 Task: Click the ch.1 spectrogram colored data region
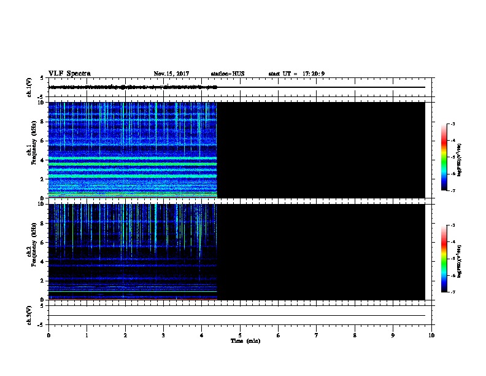click(133, 150)
